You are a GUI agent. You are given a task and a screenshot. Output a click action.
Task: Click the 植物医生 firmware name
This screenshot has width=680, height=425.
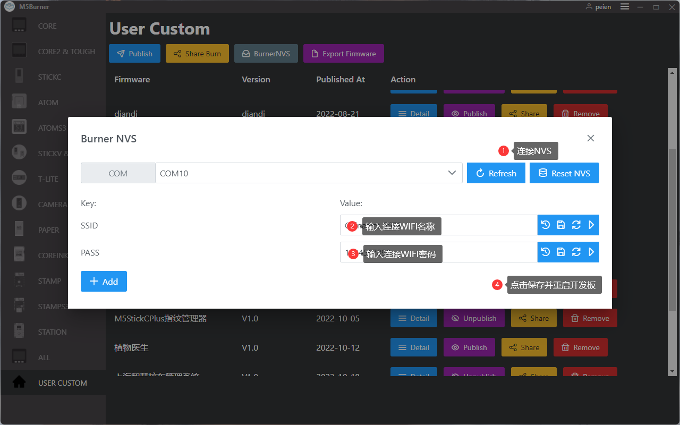[131, 347]
